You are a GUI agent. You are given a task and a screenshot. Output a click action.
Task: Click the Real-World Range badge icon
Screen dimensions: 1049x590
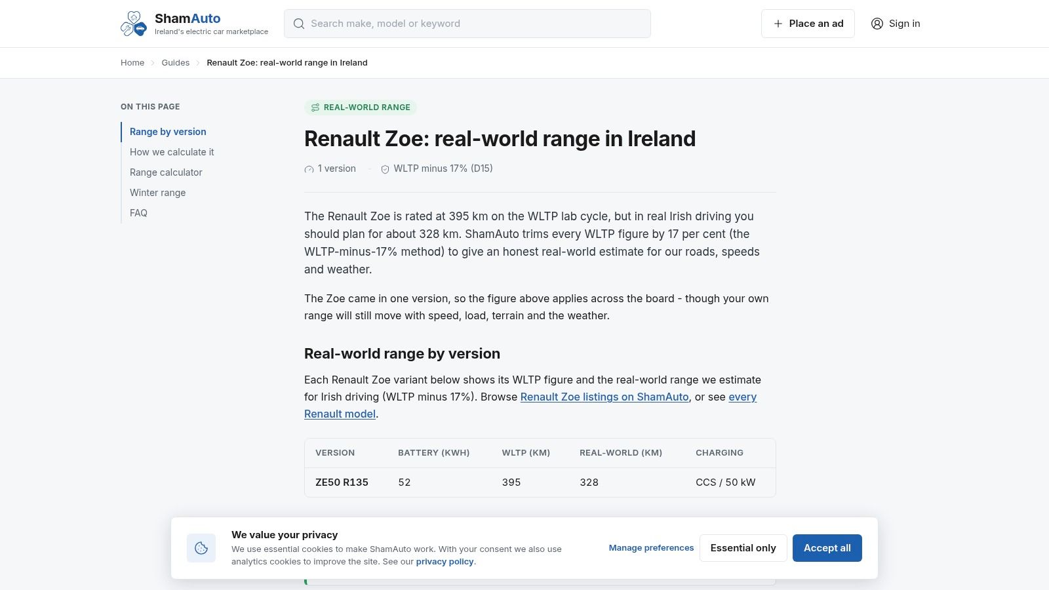[315, 108]
